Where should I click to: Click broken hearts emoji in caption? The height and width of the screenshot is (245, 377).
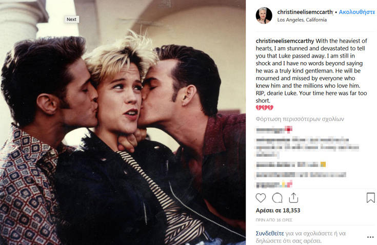tap(265, 107)
